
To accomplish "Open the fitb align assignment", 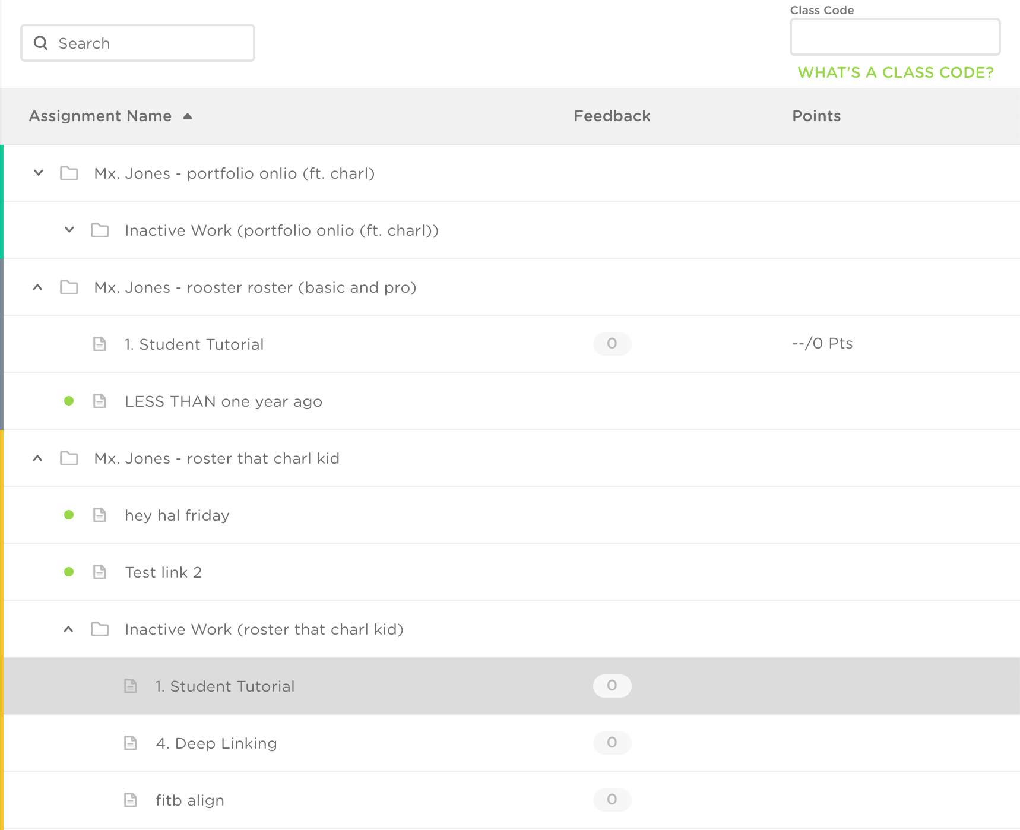I will pyautogui.click(x=190, y=800).
